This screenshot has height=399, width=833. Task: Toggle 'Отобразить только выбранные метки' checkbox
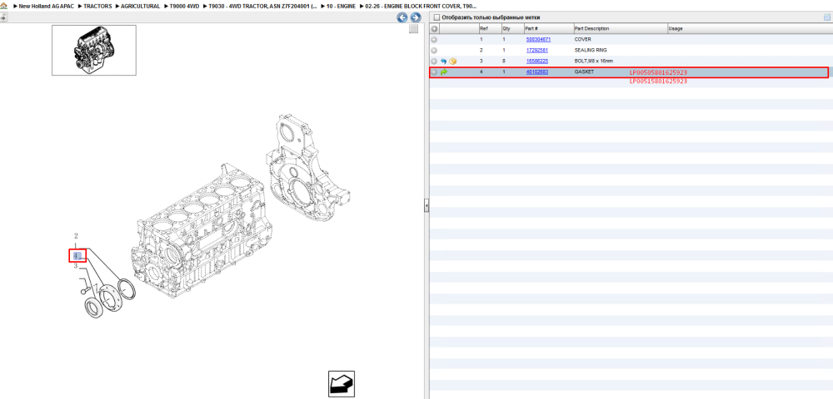436,17
